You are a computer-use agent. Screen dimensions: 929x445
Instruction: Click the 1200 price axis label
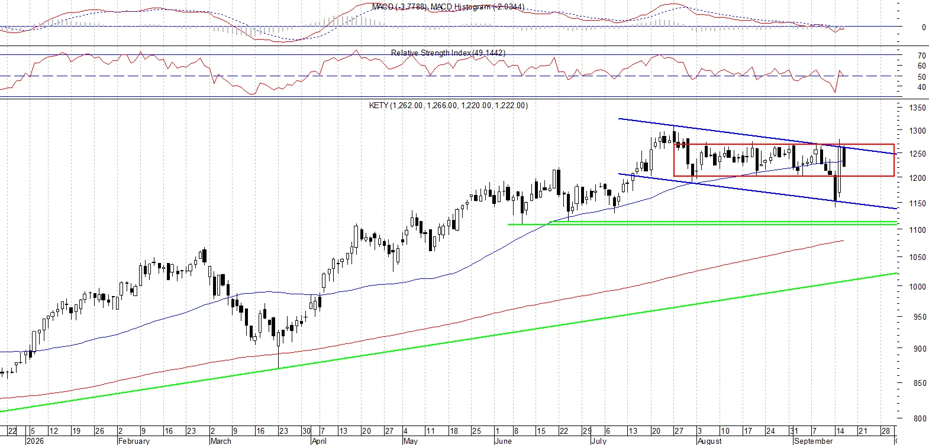pos(918,178)
